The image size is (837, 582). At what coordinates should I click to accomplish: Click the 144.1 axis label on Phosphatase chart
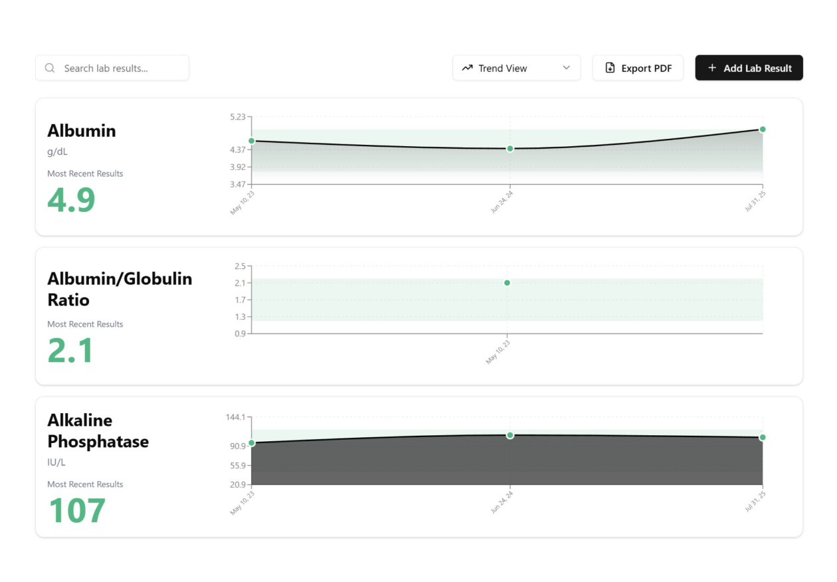tap(235, 417)
